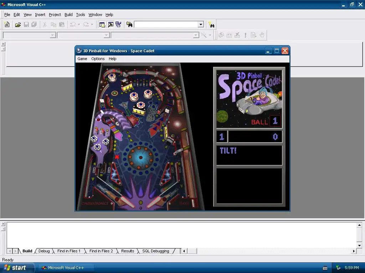Open the Build menu

[68, 15]
